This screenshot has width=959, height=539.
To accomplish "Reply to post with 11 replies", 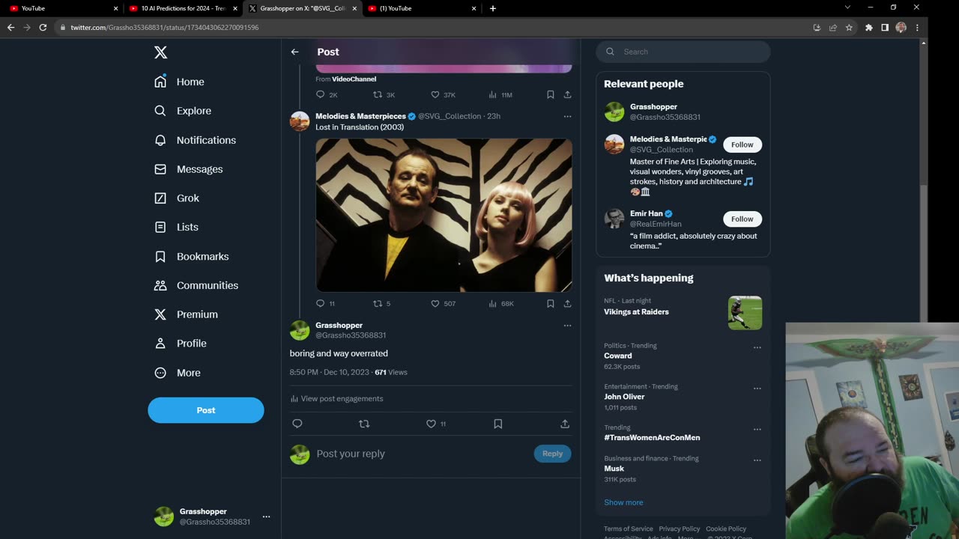I will [x=321, y=303].
